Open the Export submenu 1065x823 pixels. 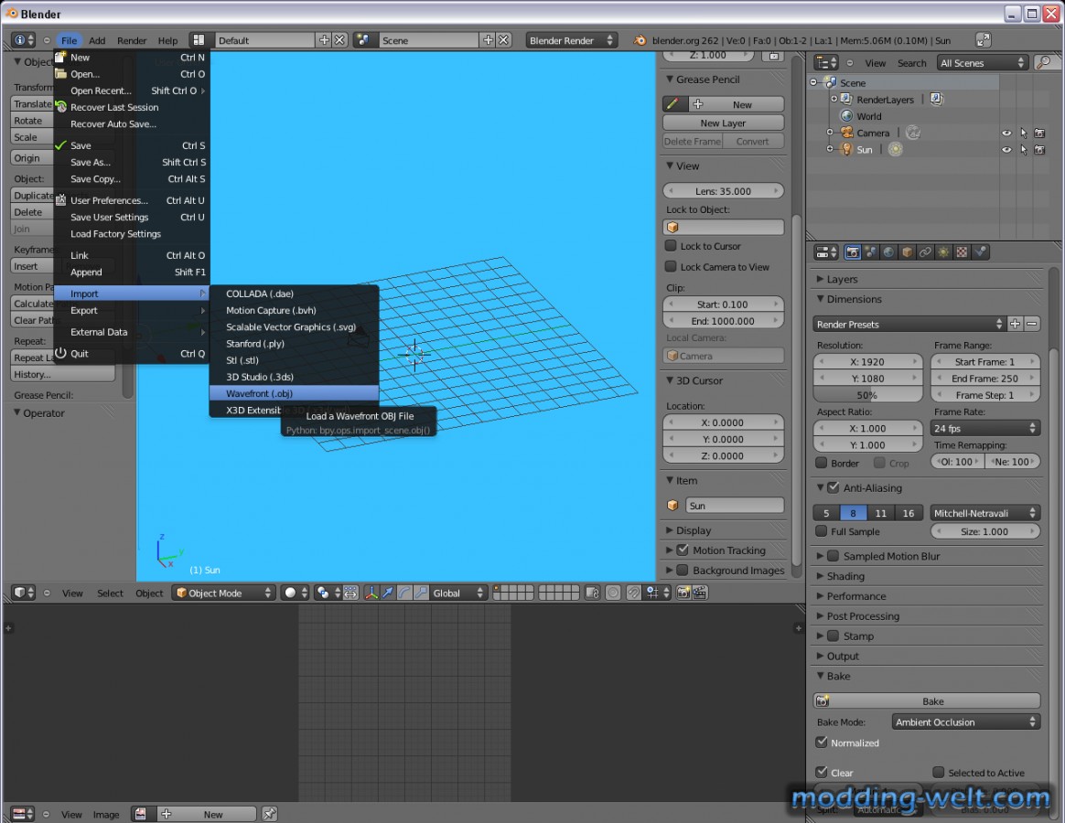131,310
